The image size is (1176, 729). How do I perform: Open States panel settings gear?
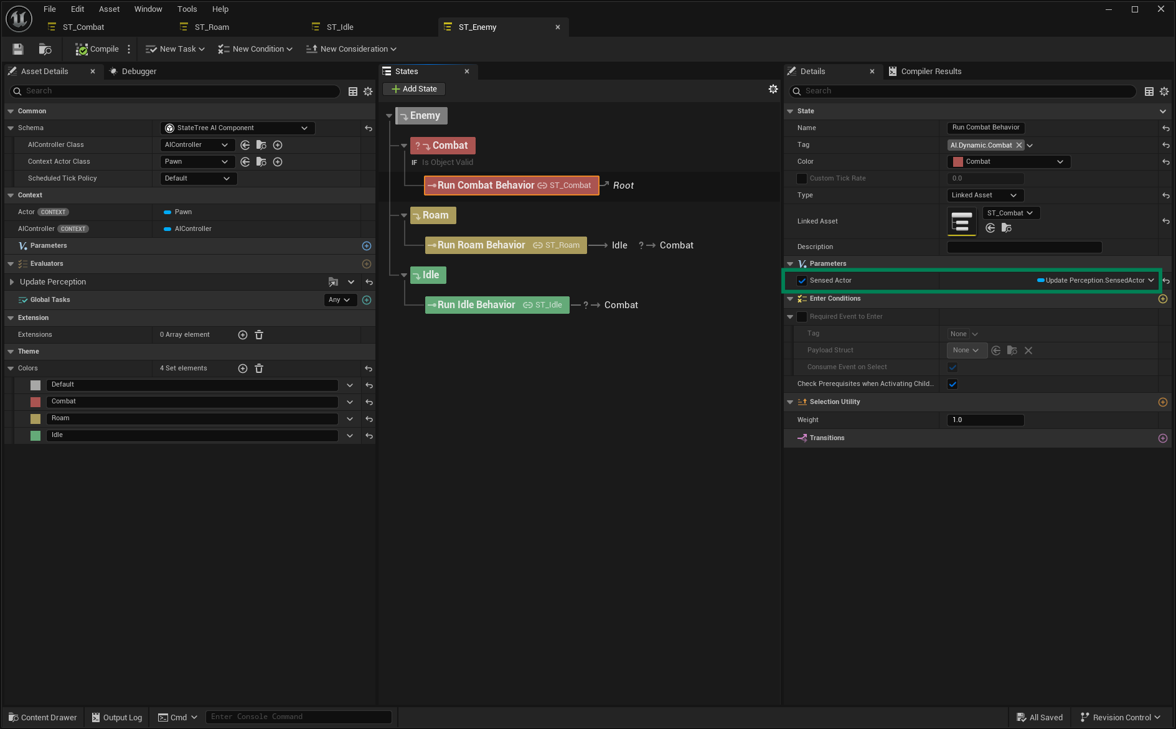(x=773, y=89)
